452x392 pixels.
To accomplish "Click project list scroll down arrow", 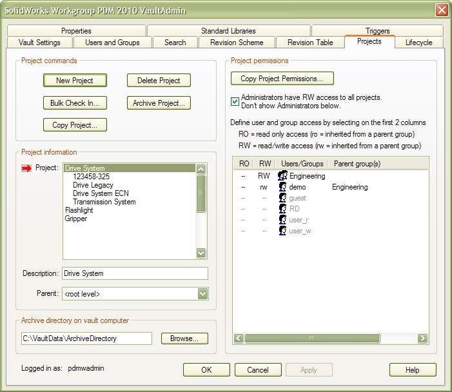I will [x=201, y=253].
